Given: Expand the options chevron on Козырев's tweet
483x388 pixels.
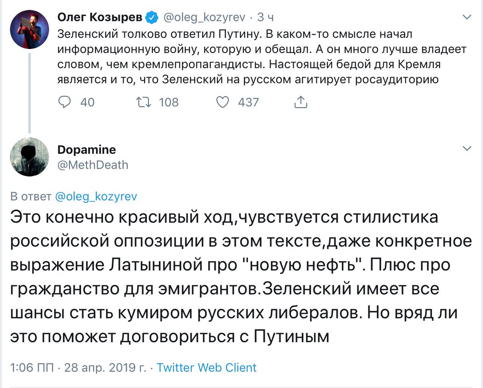Looking at the screenshot, I should (467, 17).
